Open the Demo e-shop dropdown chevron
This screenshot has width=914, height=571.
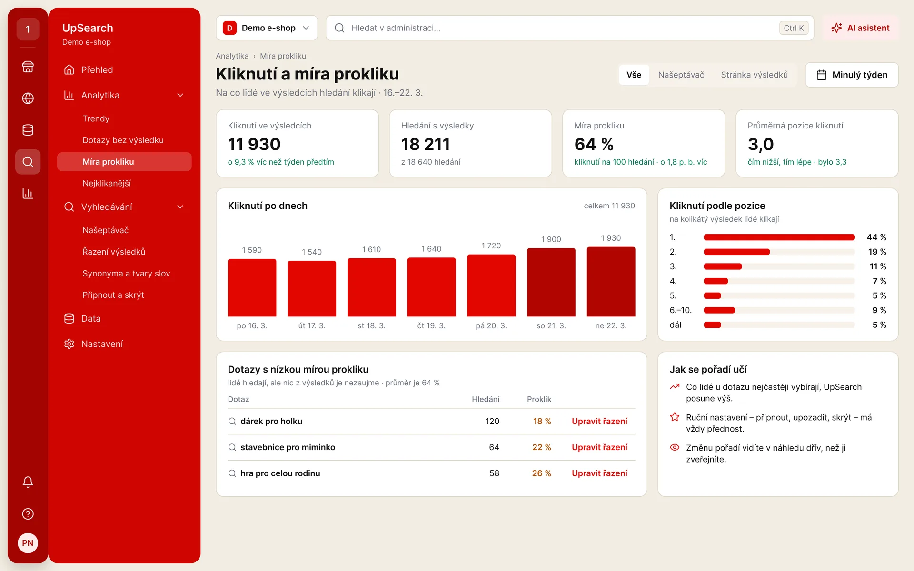tap(306, 28)
